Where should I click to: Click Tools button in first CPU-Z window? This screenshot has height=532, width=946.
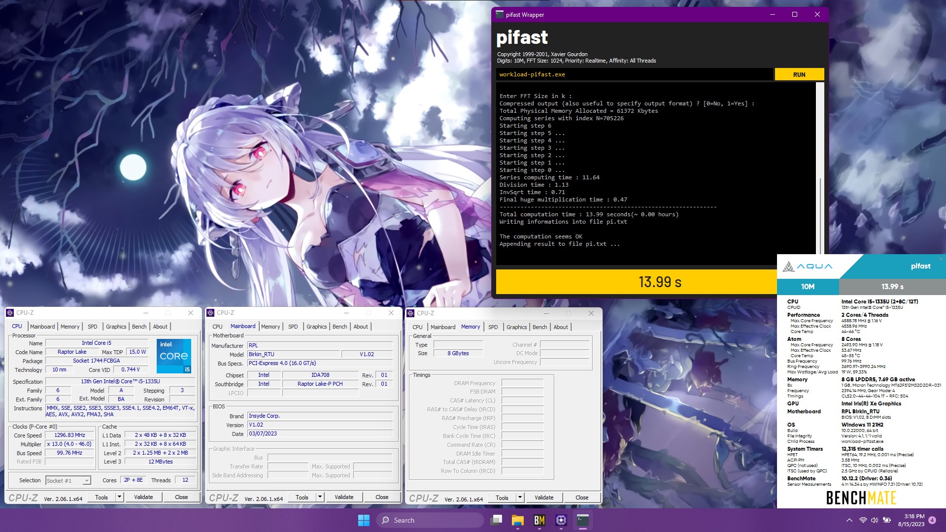tap(101, 497)
